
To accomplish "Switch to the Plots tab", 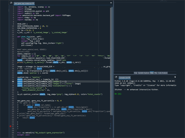I will pyautogui.click(x=152, y=73).
